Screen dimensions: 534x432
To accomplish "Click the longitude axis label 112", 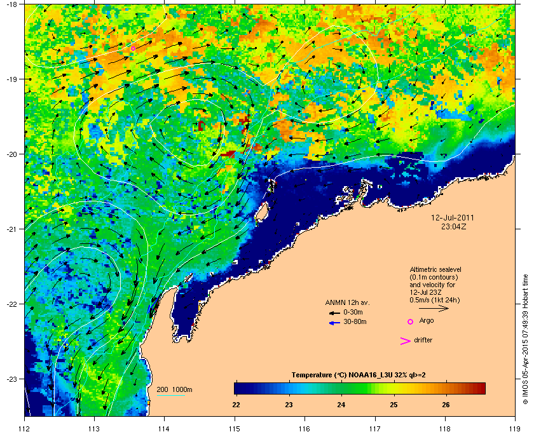I will click(25, 428).
